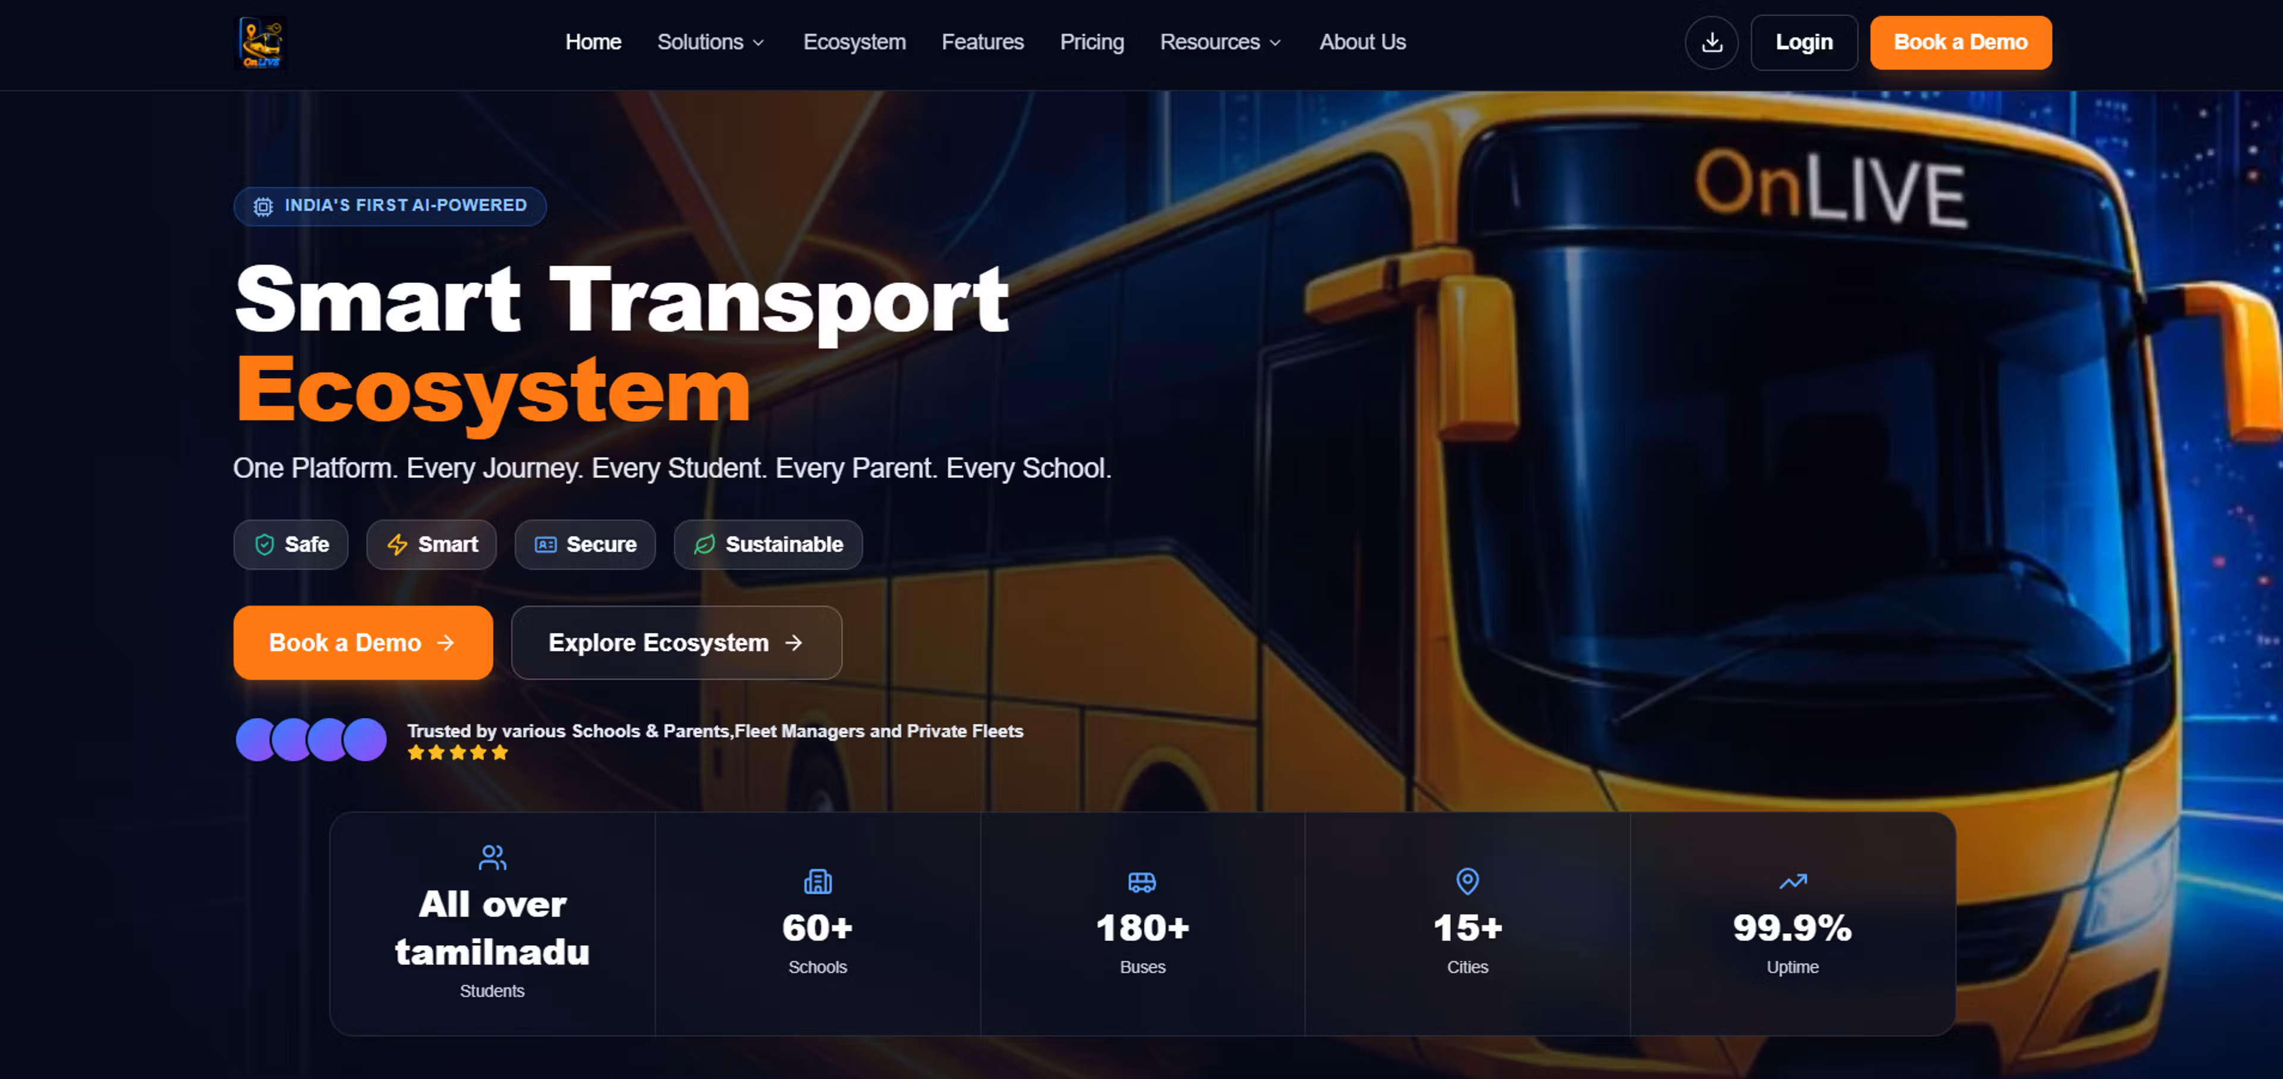
Task: Click the '99.9%' stat value
Action: coord(1792,927)
